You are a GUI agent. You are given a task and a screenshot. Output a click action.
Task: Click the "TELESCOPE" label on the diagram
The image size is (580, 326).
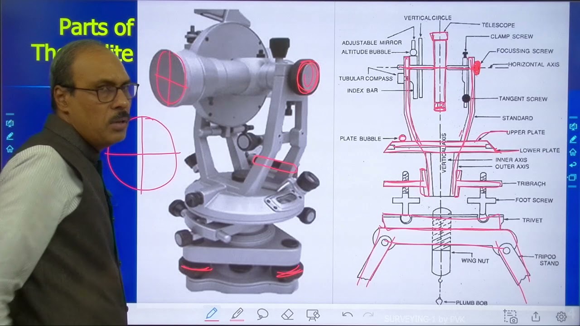[x=498, y=25]
